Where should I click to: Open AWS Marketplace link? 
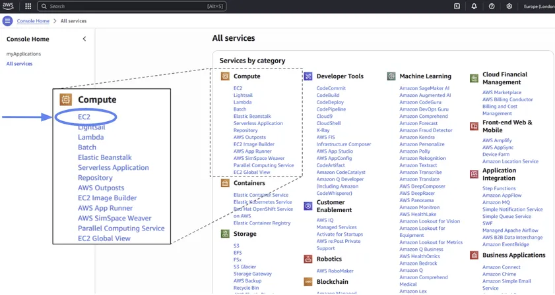(502, 92)
